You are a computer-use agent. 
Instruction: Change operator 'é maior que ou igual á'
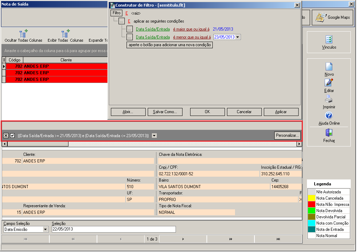191,29
